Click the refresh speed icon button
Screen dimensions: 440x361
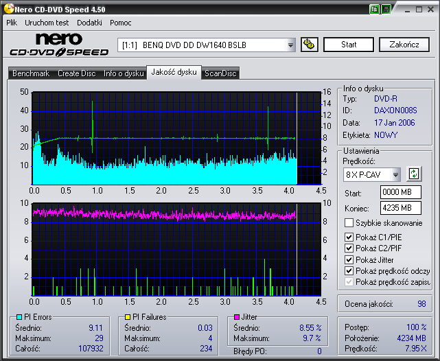[x=414, y=174]
